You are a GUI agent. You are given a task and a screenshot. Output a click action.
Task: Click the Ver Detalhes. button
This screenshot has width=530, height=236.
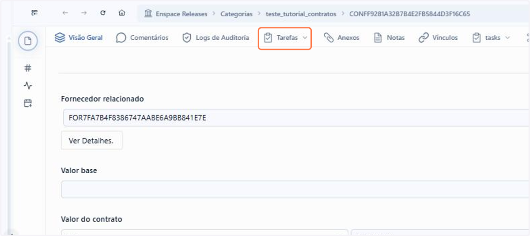point(91,141)
